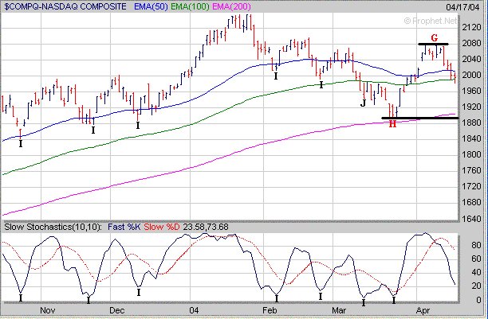488x319 pixels.
Task: Click the 1720 price axis label
Action: tap(471, 186)
